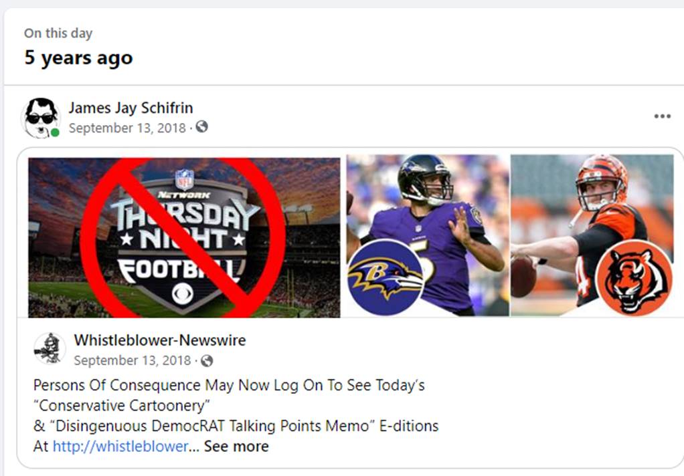
Task: Open James Jay Schifrin's profile name link
Action: 131,107
